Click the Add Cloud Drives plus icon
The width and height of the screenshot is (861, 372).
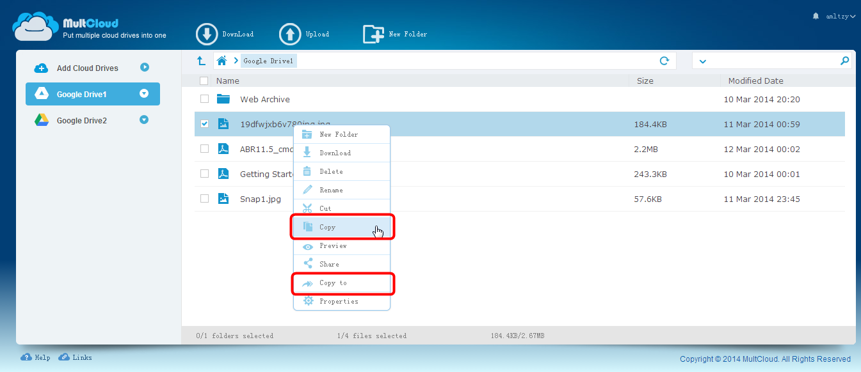coord(42,68)
